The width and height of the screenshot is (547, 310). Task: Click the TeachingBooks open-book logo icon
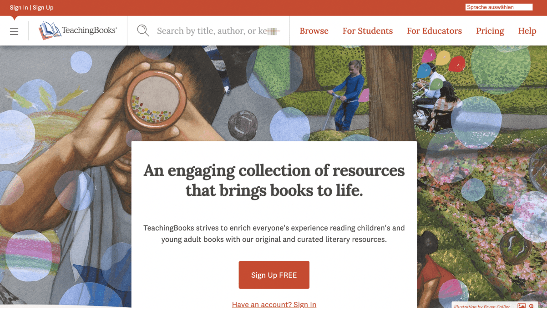tap(50, 29)
